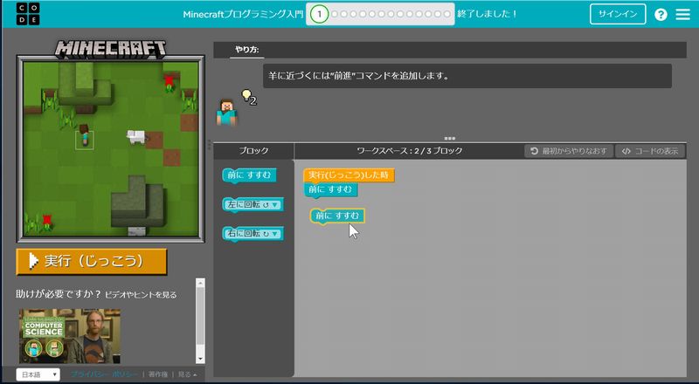The image size is (699, 384).
Task: Click the ブロック toolbox header
Action: click(253, 151)
